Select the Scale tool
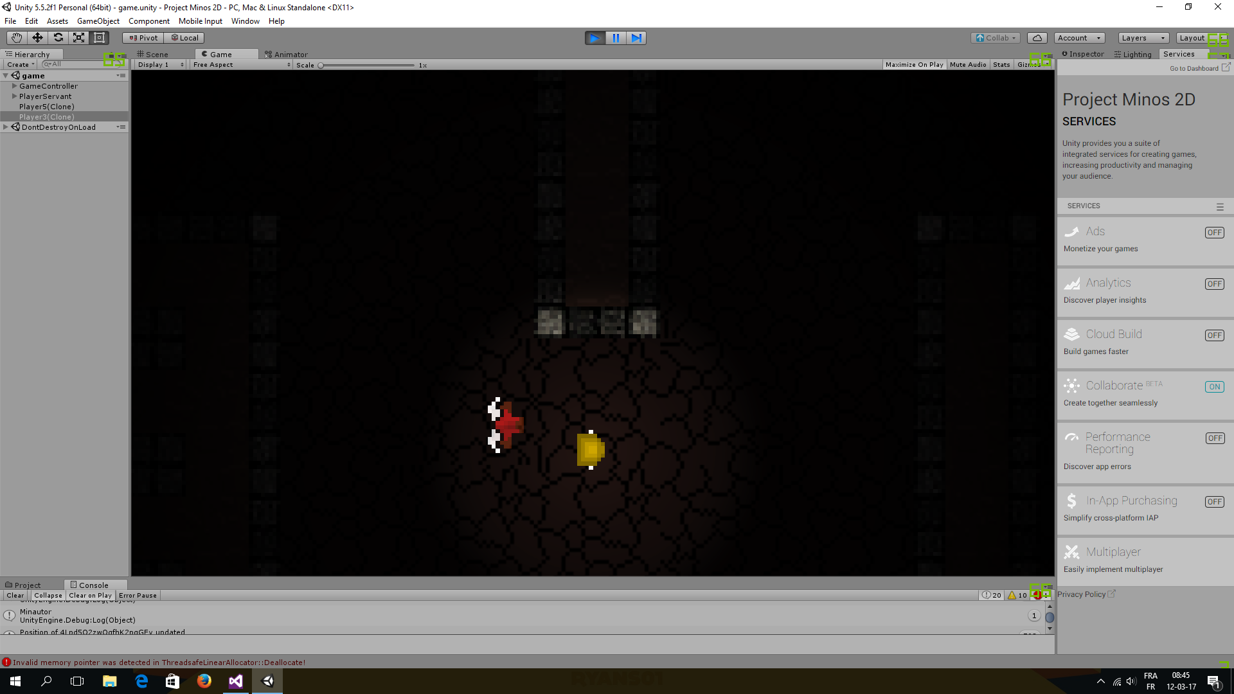 (x=78, y=38)
